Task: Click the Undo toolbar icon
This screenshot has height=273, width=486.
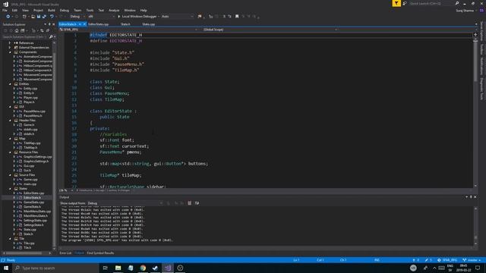Action: click(52, 17)
